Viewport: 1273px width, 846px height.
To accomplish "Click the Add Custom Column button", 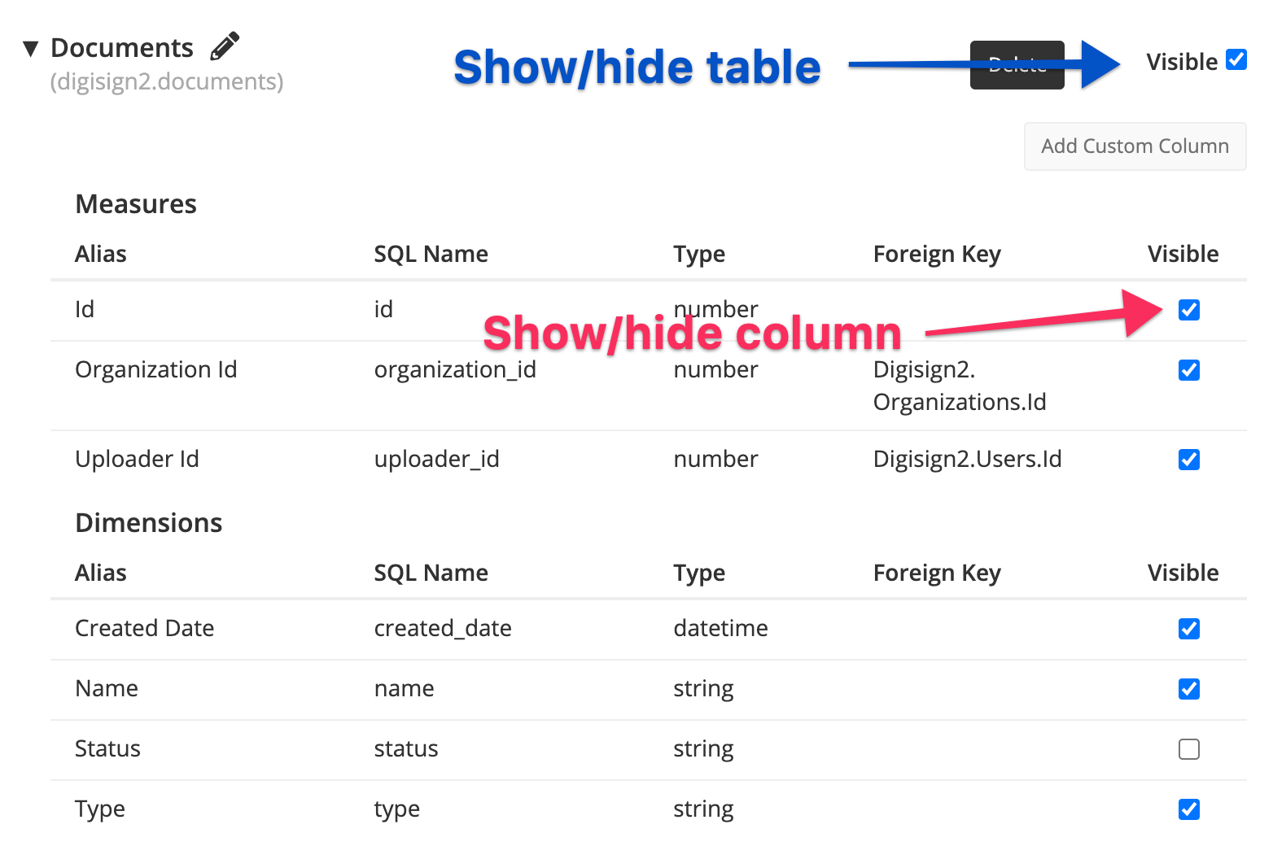I will [1135, 146].
